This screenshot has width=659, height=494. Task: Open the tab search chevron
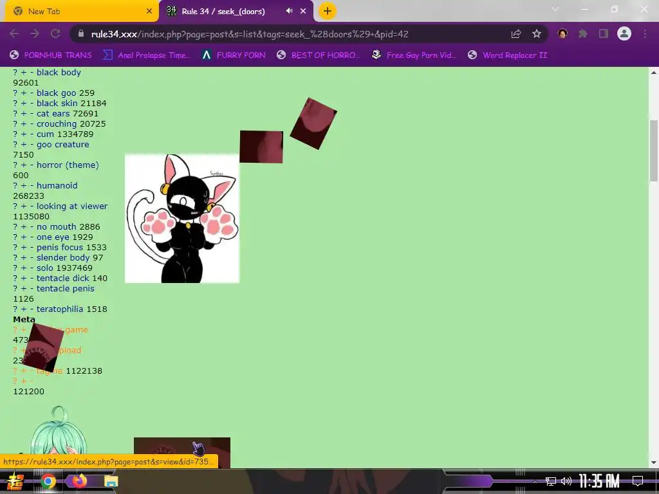[x=555, y=9]
